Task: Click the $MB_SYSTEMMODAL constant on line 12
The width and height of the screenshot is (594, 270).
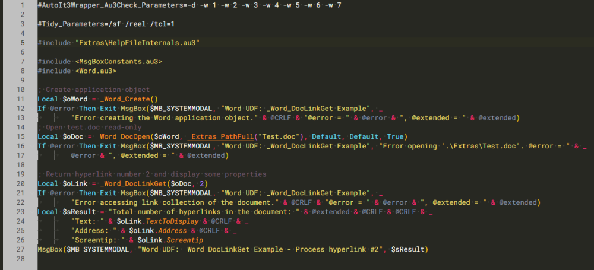Action: [181, 109]
